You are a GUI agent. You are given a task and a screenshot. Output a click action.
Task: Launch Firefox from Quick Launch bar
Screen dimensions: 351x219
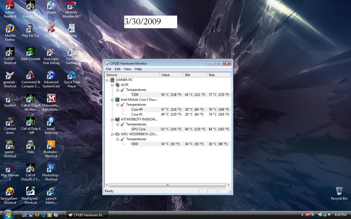(x=37, y=215)
